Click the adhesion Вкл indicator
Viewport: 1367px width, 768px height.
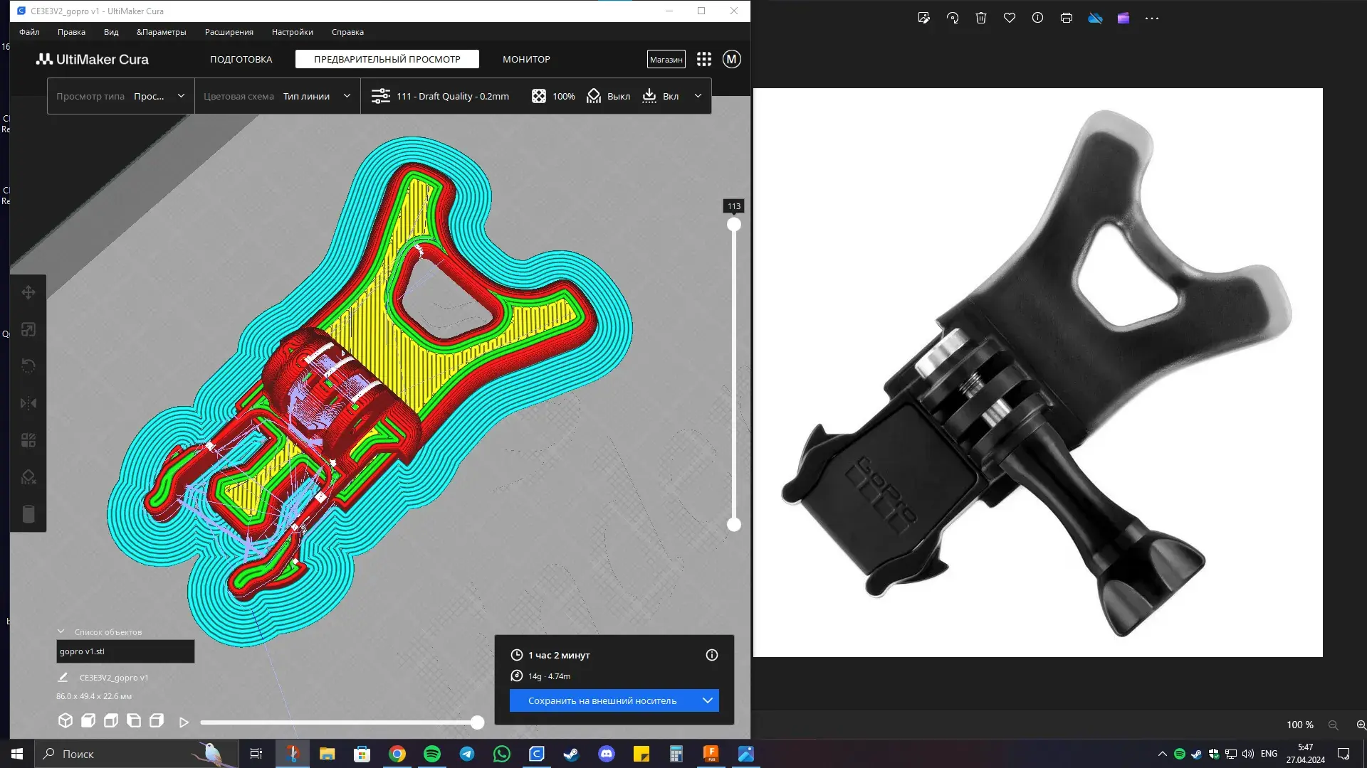661,96
